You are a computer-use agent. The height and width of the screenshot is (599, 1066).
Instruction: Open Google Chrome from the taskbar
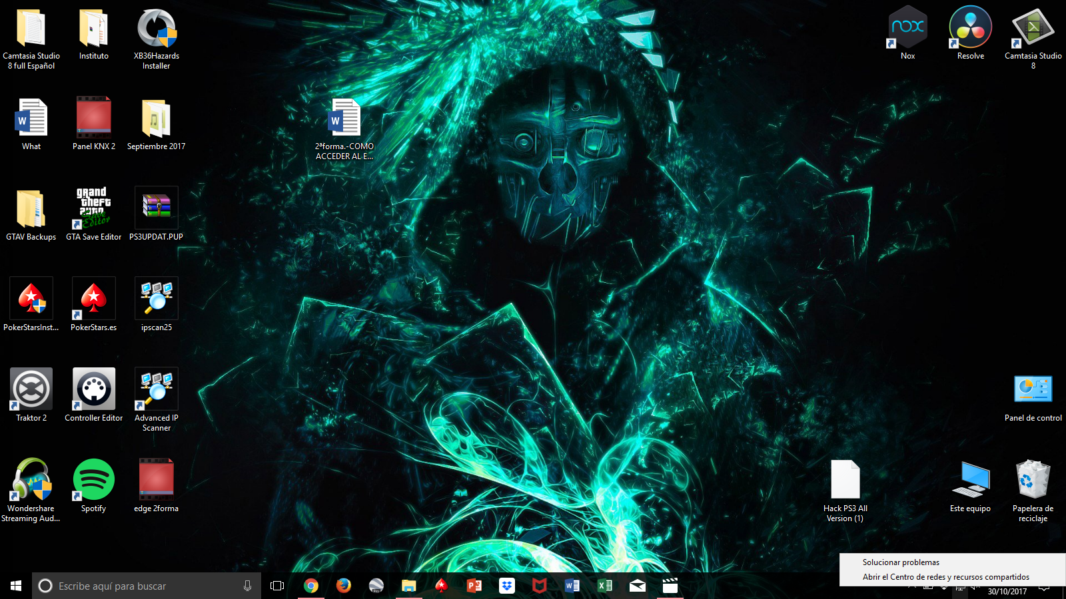point(310,586)
